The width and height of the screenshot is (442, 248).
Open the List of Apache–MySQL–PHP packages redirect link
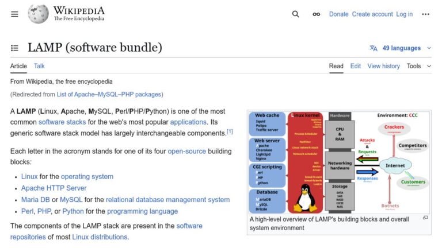(109, 95)
